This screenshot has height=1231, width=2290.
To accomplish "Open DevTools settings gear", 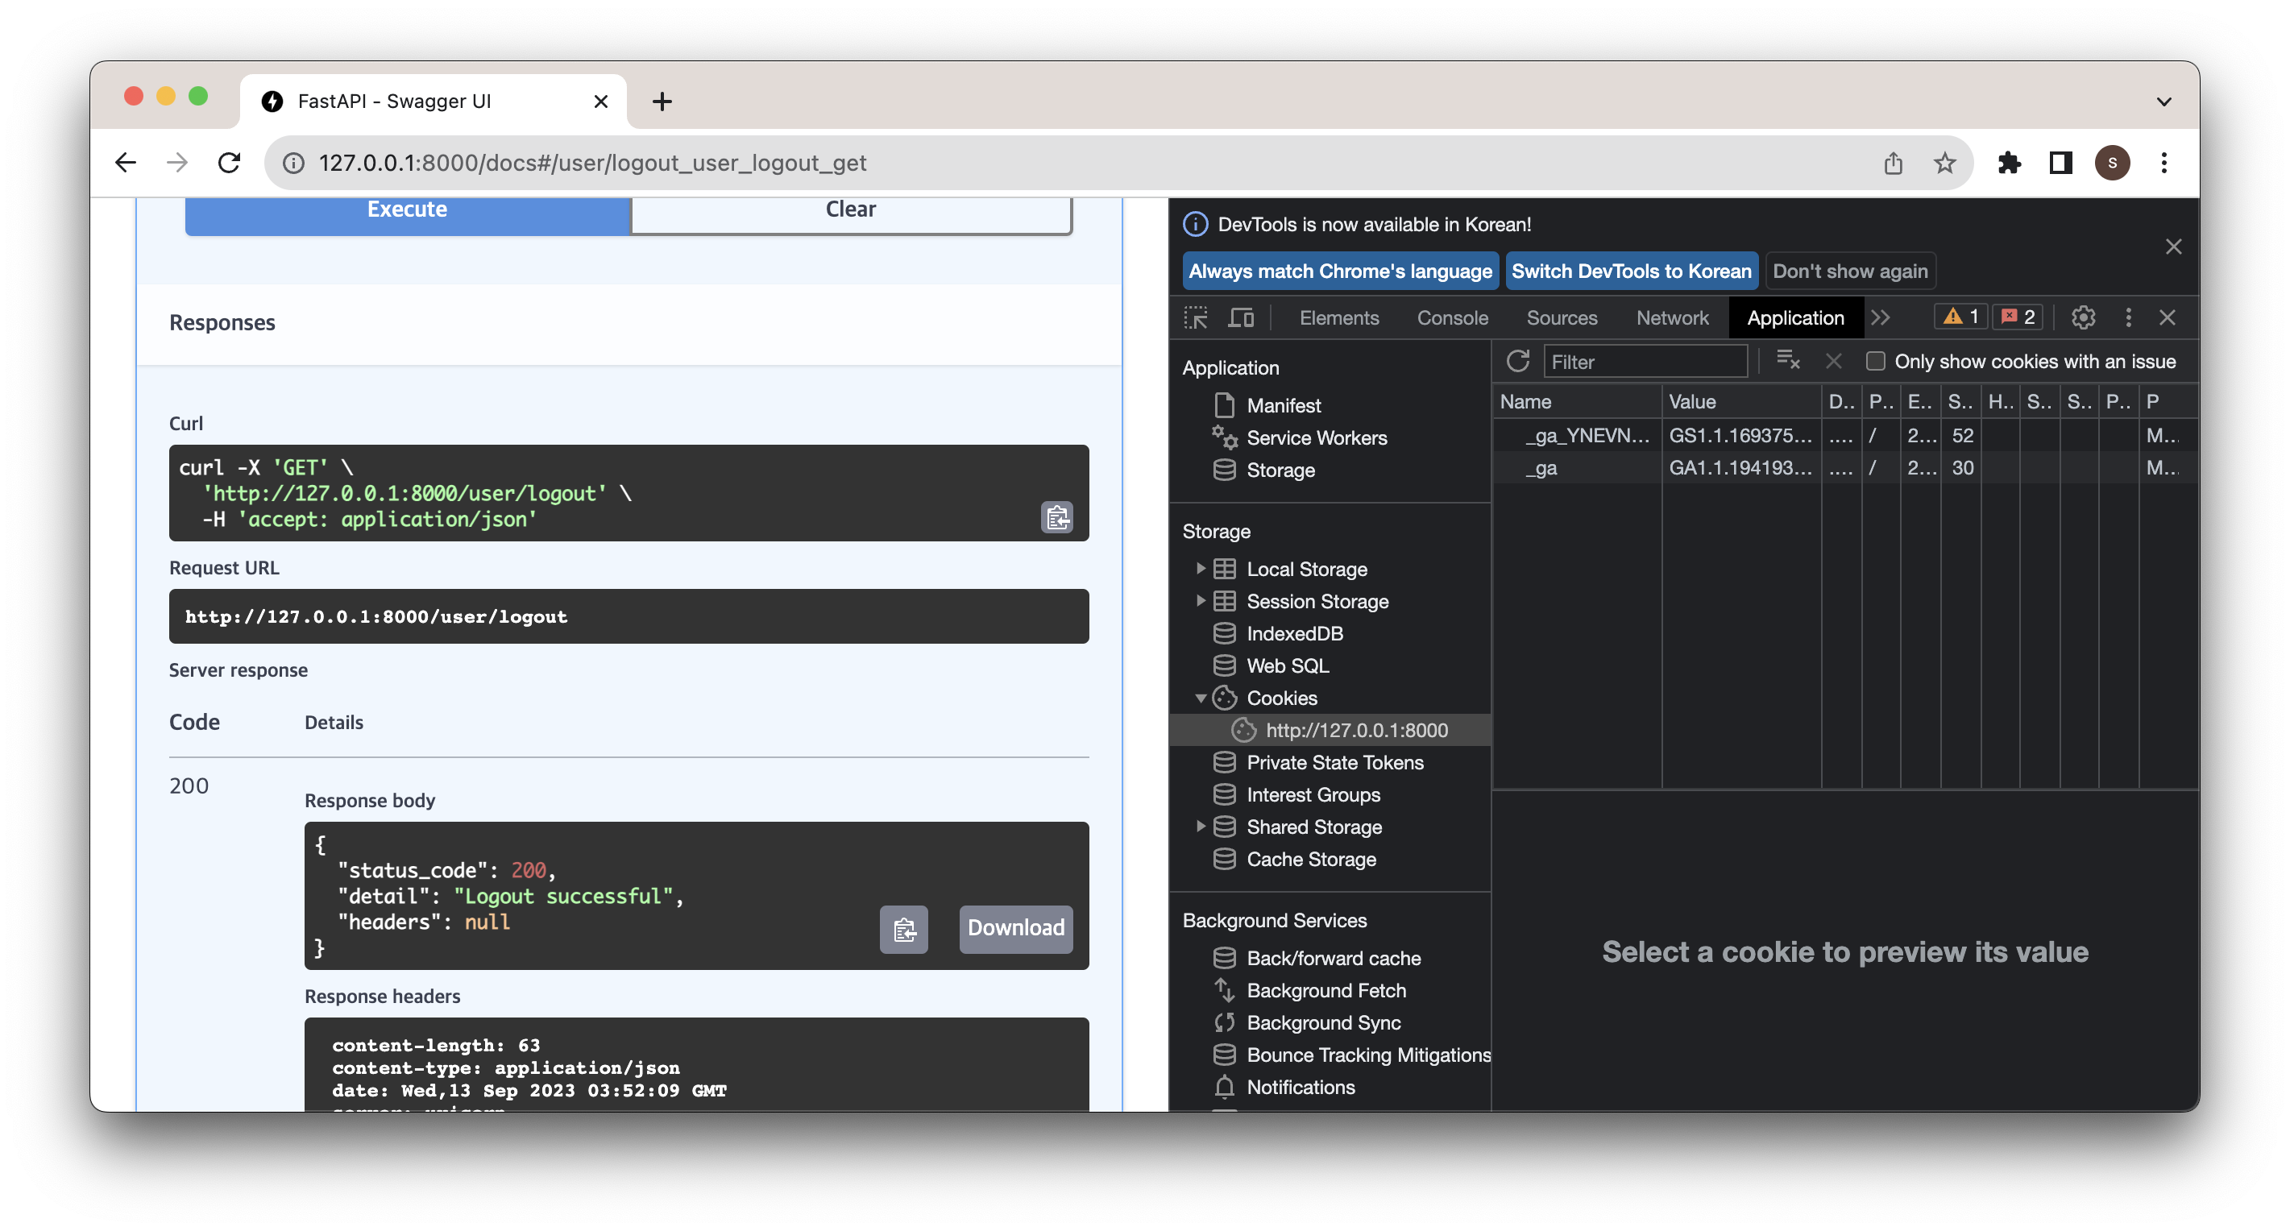I will (x=2083, y=317).
